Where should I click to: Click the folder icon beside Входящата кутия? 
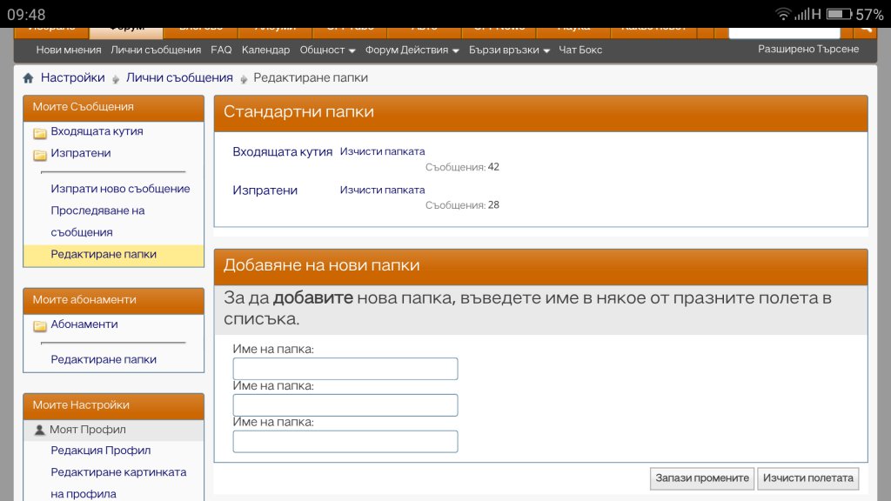coord(40,133)
